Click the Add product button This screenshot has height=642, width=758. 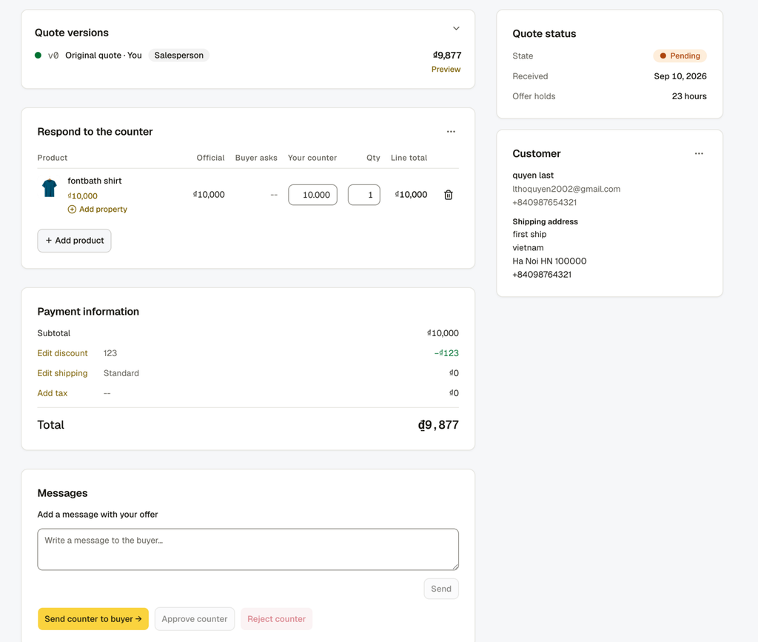75,240
